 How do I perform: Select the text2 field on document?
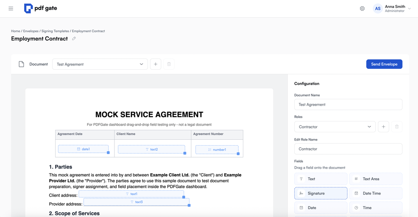(151, 149)
